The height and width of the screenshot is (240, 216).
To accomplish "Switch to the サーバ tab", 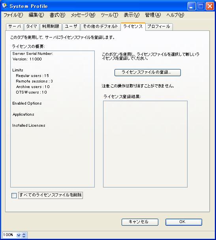I will (15, 27).
